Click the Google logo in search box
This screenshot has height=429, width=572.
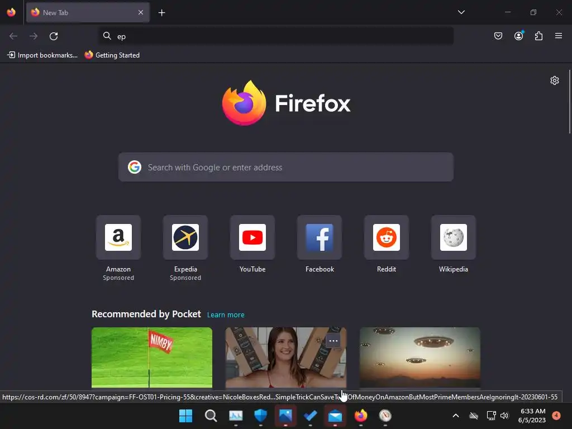[x=135, y=167]
